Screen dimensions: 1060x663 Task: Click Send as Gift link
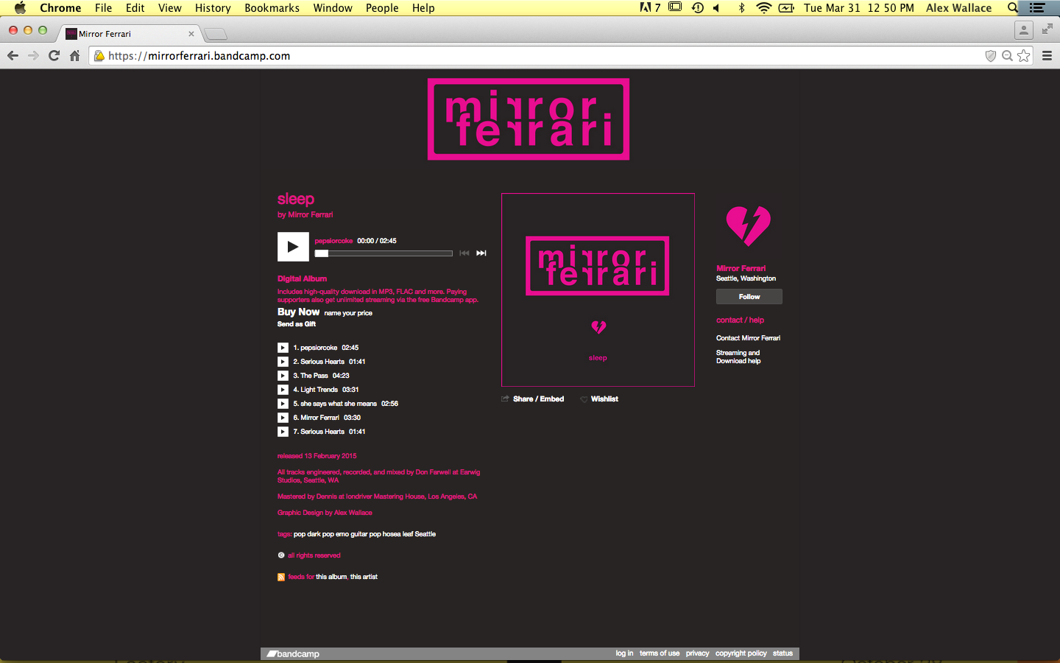pos(297,324)
